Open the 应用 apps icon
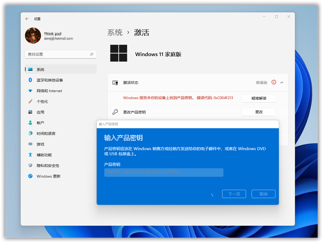Viewport: 323px width, 243px height. coord(30,112)
